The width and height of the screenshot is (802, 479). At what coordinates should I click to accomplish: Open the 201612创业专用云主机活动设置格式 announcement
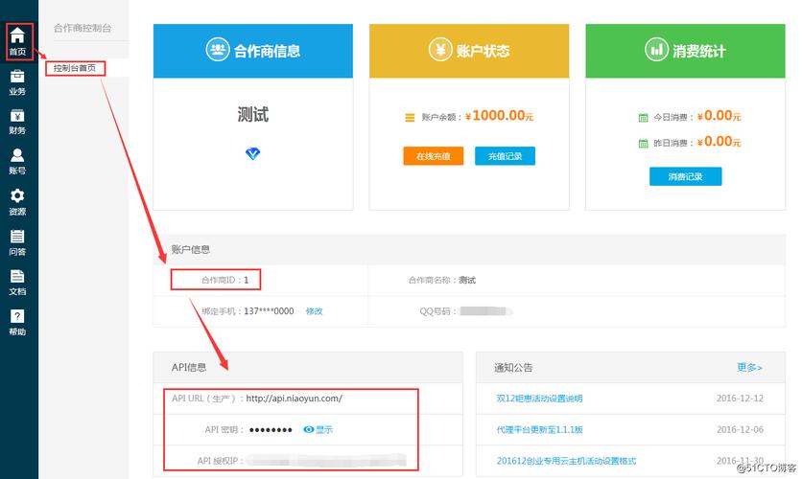tap(566, 461)
